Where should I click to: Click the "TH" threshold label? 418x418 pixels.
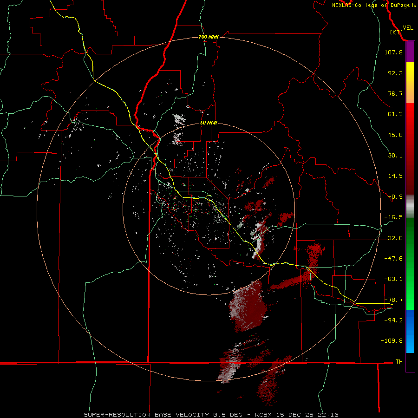(399, 362)
